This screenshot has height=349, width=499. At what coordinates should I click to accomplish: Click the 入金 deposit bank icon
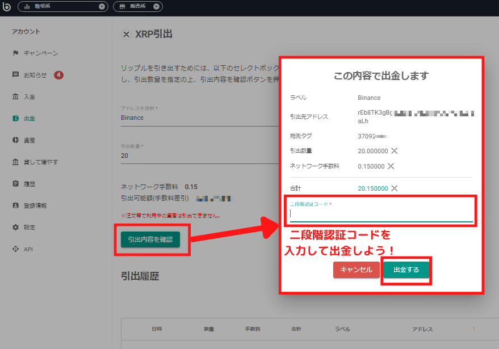(x=15, y=96)
